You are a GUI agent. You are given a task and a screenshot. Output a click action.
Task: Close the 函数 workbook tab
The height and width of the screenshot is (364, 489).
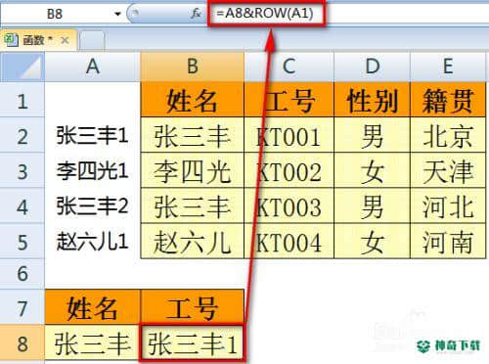click(x=65, y=40)
